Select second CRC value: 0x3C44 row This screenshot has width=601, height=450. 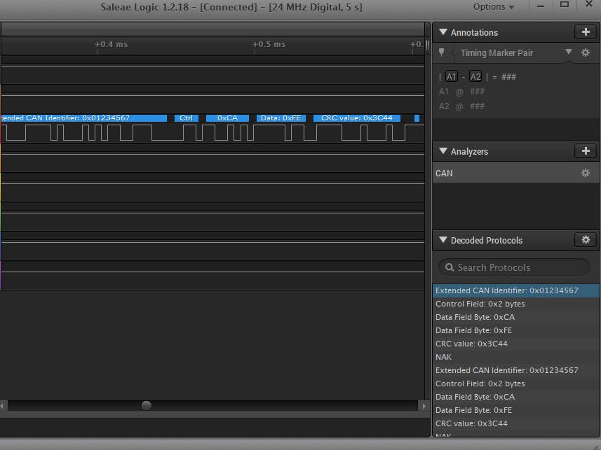[516, 423]
